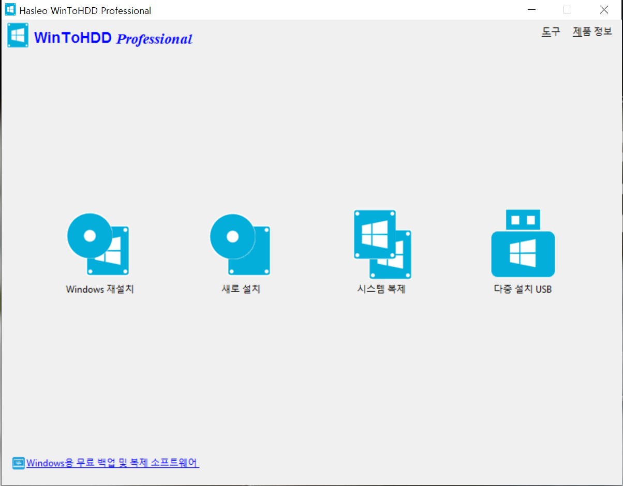The image size is (623, 486).
Task: Close the Hasleo WinToHDD window
Action: (x=604, y=10)
